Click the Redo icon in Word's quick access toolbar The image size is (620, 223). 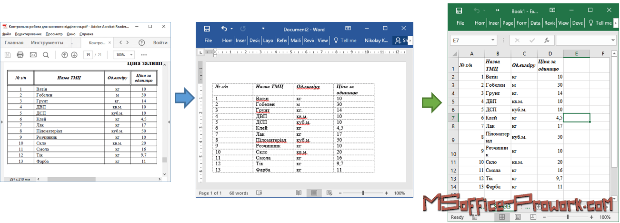243,29
